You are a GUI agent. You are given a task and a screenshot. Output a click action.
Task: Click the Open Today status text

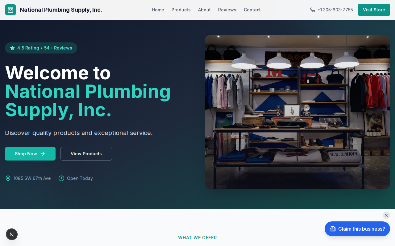pyautogui.click(x=80, y=178)
